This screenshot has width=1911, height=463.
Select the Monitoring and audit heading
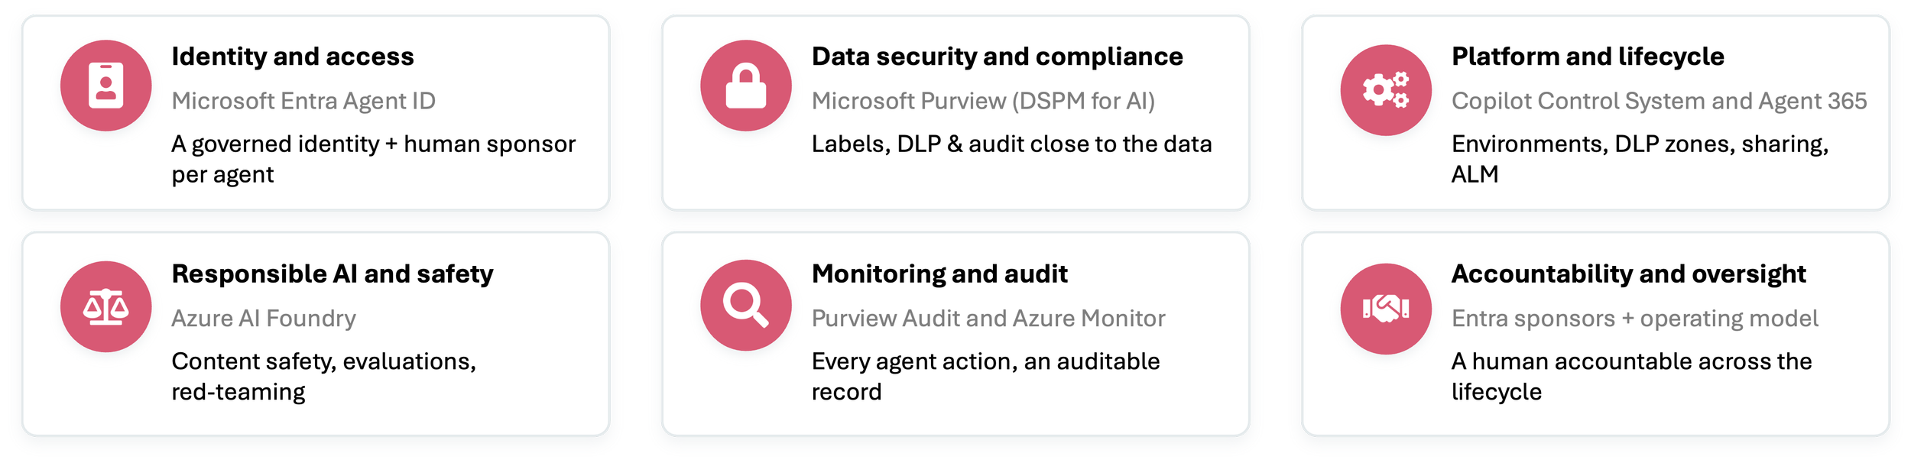[x=939, y=274]
